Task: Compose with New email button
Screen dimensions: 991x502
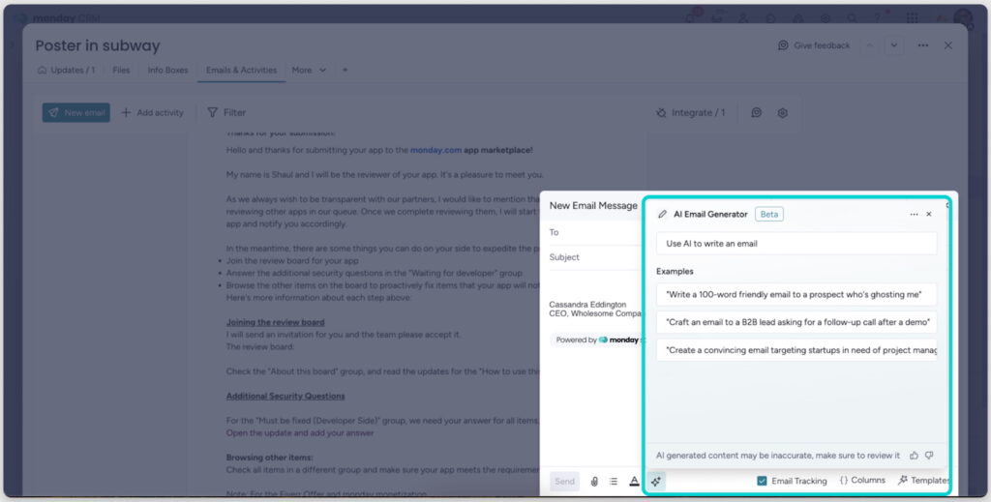Action: [x=75, y=112]
